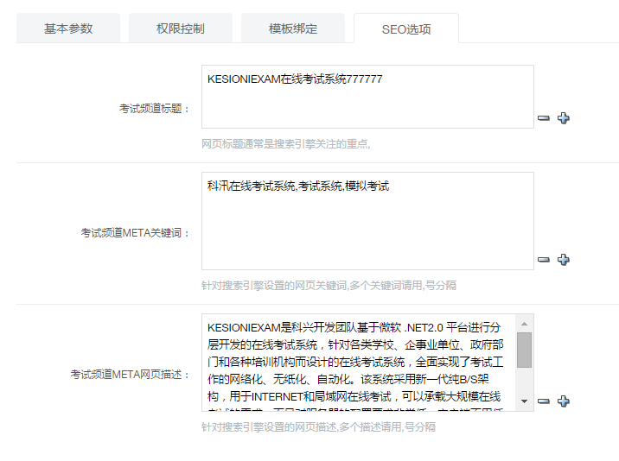Viewport: 619px width, 461px height.
Task: Focus the 考试频道标题 text field
Action: coord(367,97)
